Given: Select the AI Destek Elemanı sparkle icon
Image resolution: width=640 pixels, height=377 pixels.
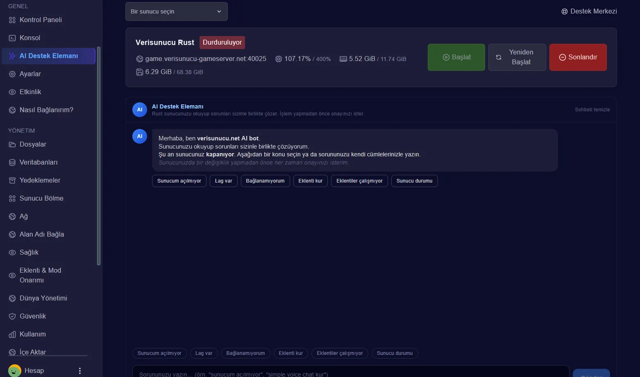Looking at the screenshot, I should tap(12, 56).
